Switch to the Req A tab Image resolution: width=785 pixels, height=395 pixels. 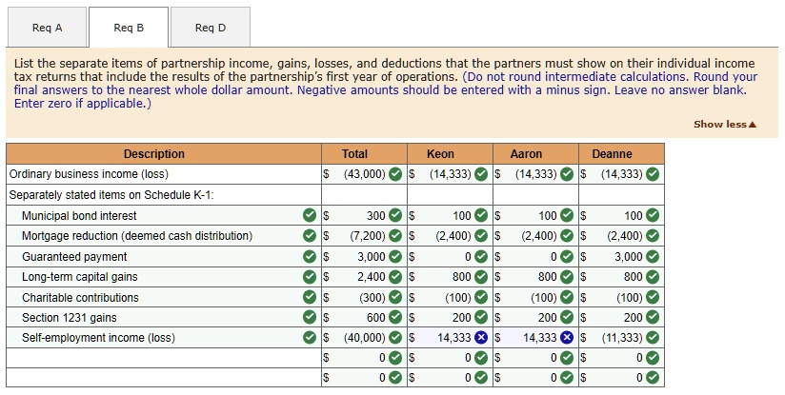pos(47,28)
